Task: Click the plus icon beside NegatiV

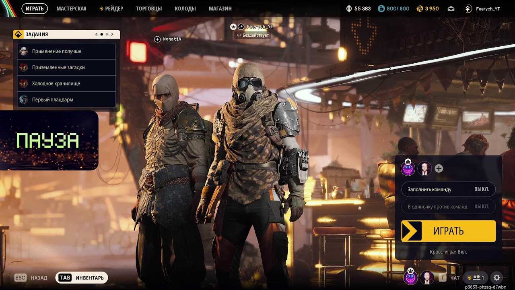Action: click(157, 39)
